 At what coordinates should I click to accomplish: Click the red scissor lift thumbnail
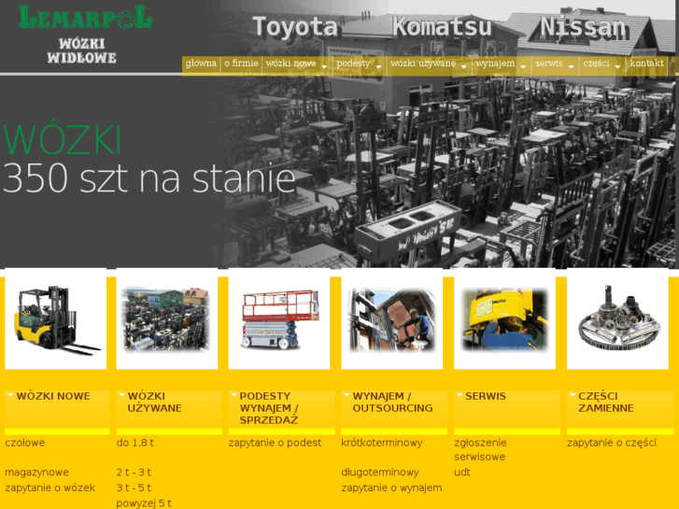279,318
